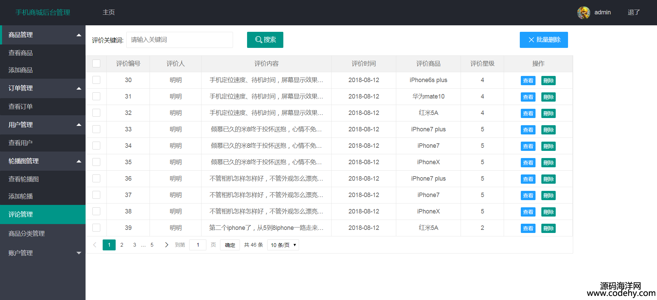Delete review 31 with 删除

pyautogui.click(x=549, y=97)
